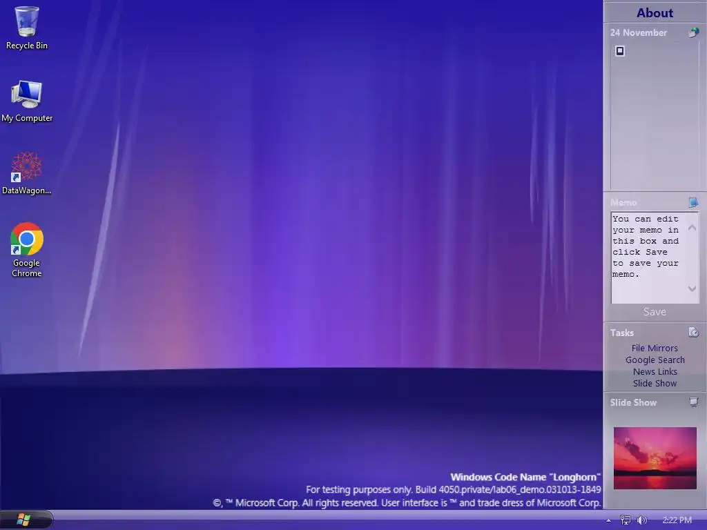
Task: Click the Slide Show tile monitor icon
Action: pos(693,402)
